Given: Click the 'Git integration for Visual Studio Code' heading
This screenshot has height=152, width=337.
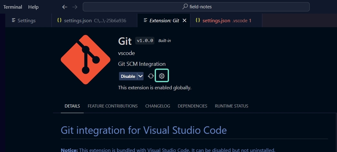Looking at the screenshot, I should (x=144, y=130).
